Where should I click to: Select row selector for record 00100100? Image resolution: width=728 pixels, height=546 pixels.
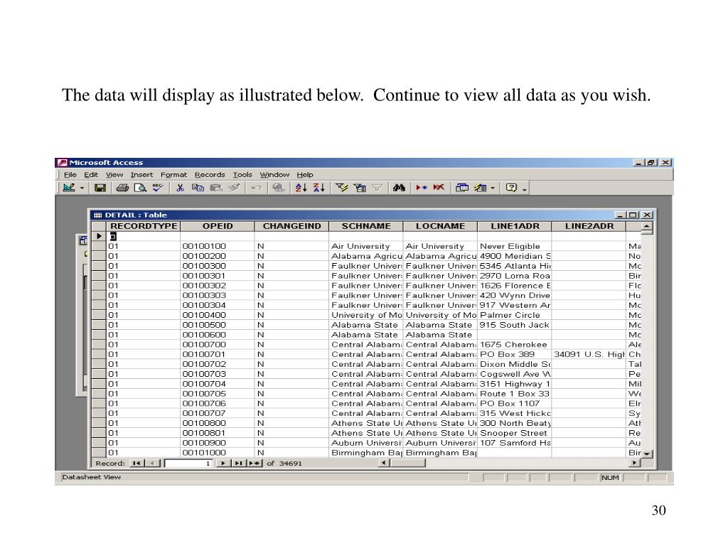99,247
